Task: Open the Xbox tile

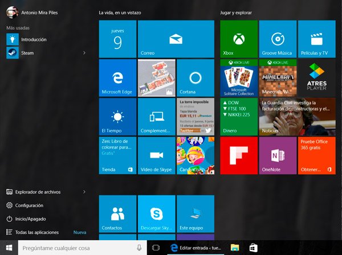Action: point(239,39)
